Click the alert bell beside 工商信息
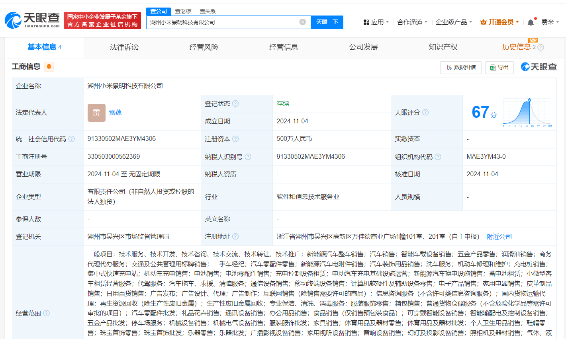This screenshot has width=566, height=339. click(49, 66)
